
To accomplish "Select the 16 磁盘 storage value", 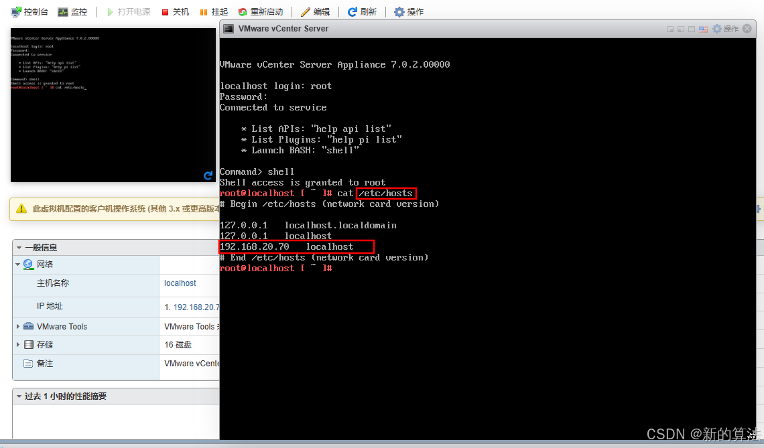I will point(178,345).
